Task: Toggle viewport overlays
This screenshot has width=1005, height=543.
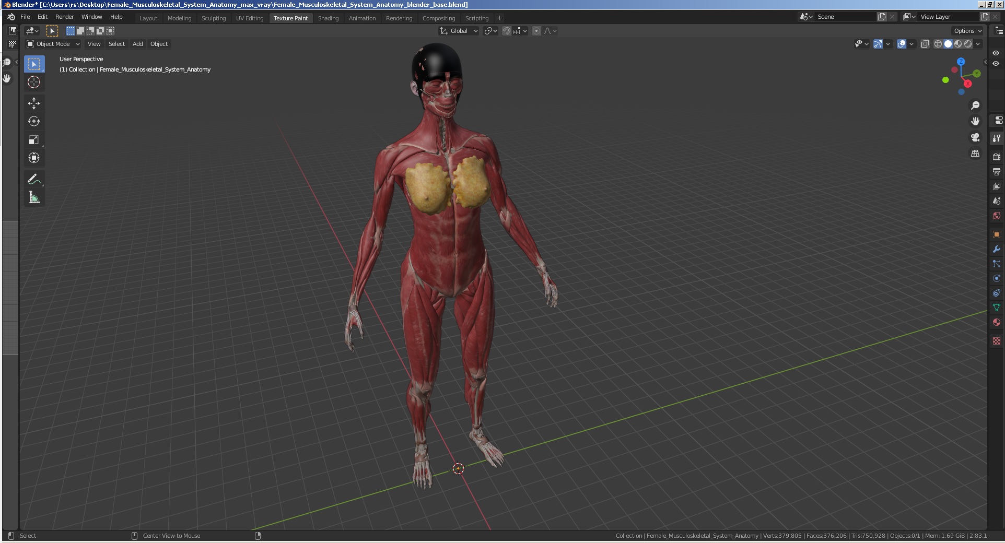Action: 902,44
